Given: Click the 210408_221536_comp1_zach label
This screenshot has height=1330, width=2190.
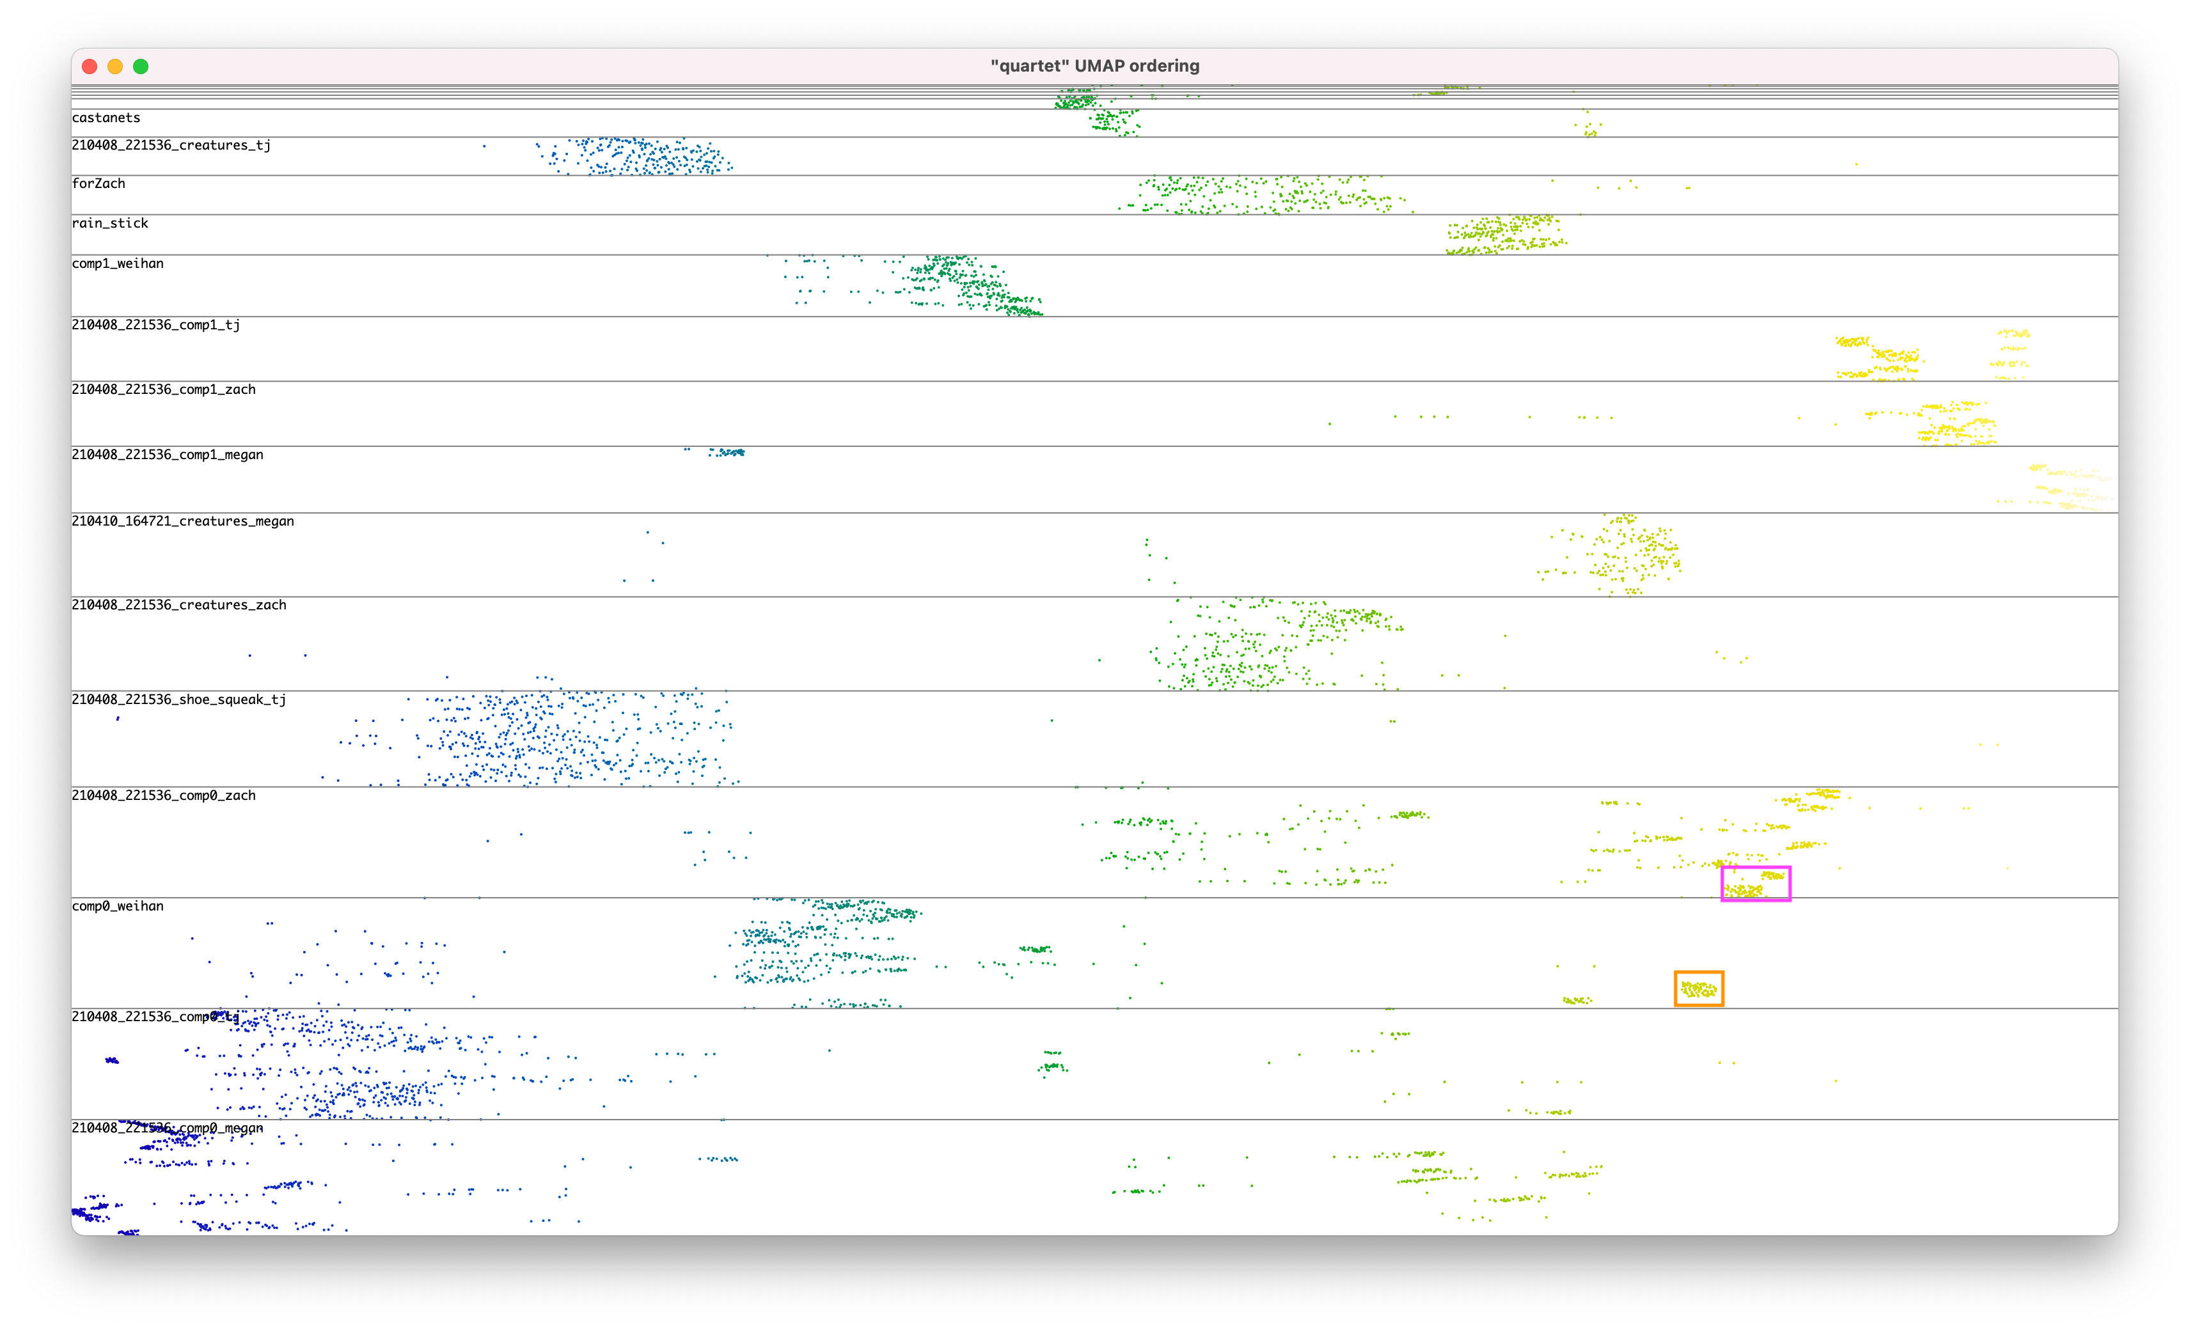Looking at the screenshot, I should coord(164,390).
